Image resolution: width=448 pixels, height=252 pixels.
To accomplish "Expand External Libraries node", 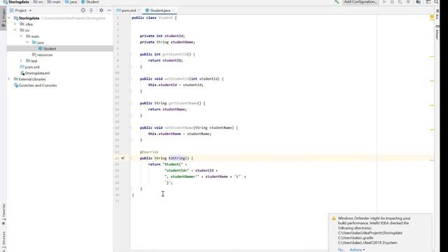I will click(x=9, y=79).
